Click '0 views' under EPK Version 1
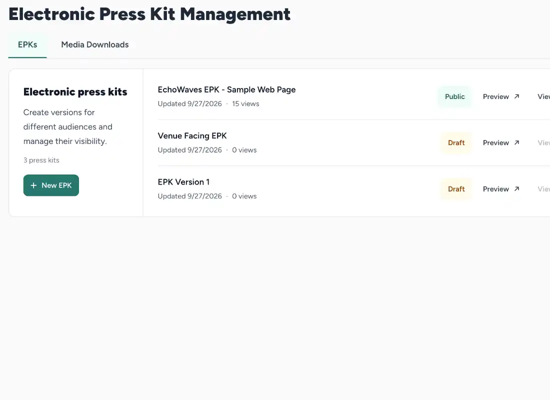The width and height of the screenshot is (550, 400). pyautogui.click(x=244, y=196)
